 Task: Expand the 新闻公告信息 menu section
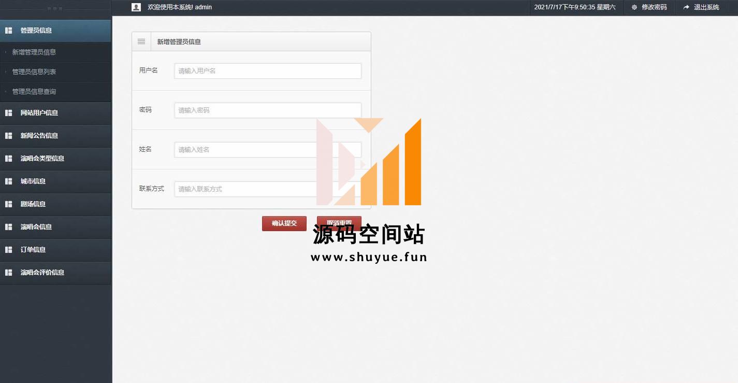tap(55, 136)
